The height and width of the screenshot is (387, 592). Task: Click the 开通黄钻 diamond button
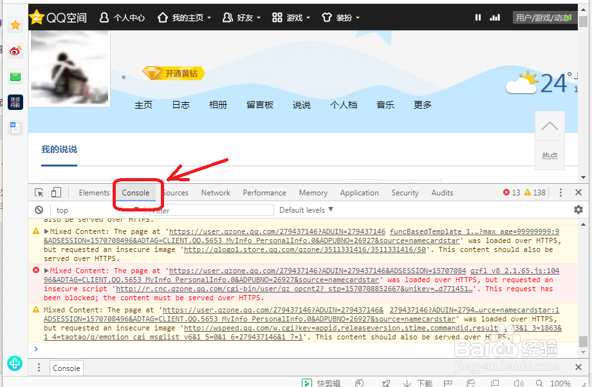(173, 73)
